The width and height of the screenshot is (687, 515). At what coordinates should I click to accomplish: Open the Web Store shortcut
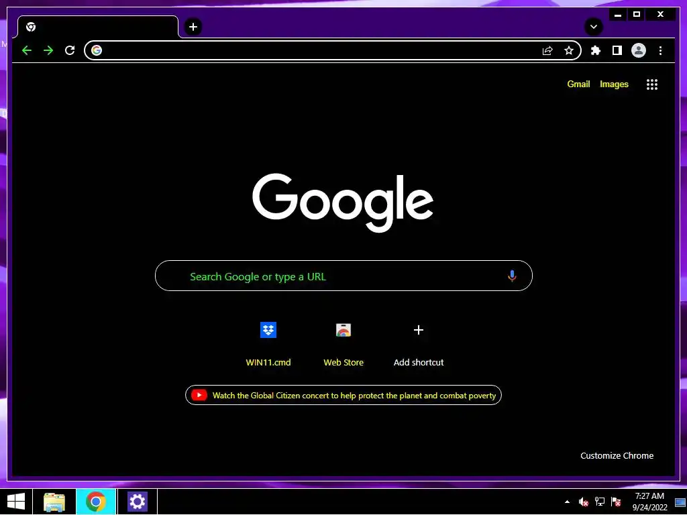coord(343,345)
